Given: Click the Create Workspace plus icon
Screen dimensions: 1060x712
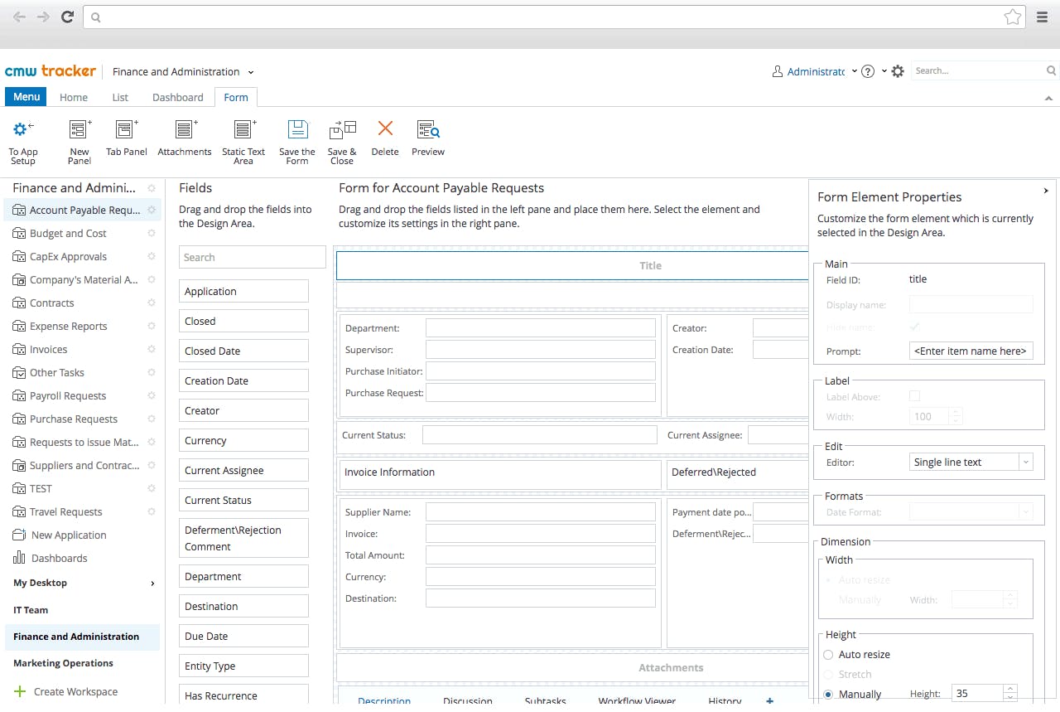Looking at the screenshot, I should click(20, 691).
